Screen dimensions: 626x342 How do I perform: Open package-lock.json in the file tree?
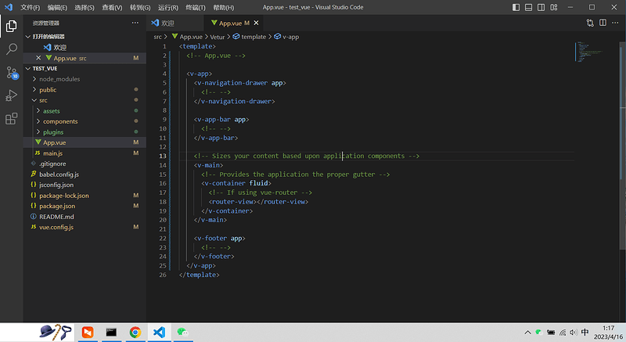coord(64,196)
